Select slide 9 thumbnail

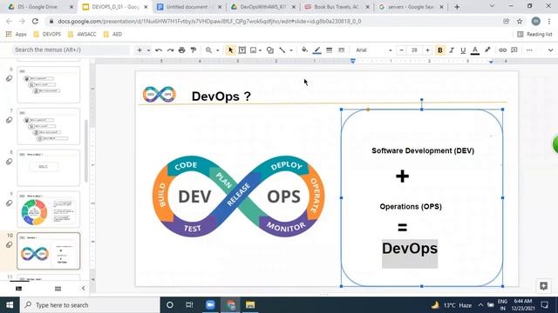[x=49, y=210]
